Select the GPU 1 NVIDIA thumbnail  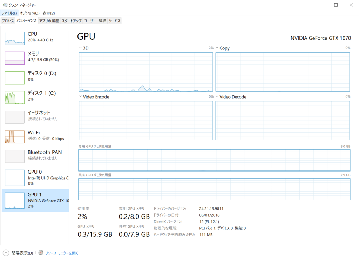coord(15,201)
